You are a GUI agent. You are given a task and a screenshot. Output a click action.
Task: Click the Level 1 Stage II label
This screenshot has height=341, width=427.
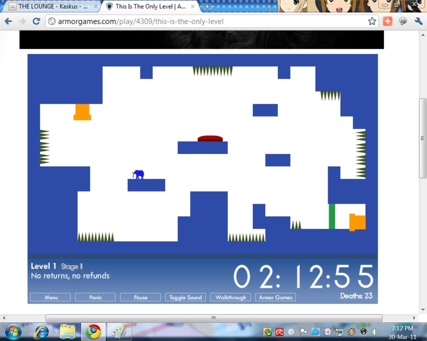click(57, 266)
